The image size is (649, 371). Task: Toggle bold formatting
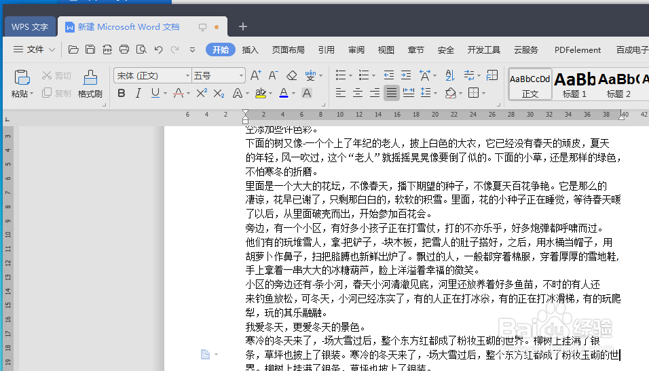[122, 93]
